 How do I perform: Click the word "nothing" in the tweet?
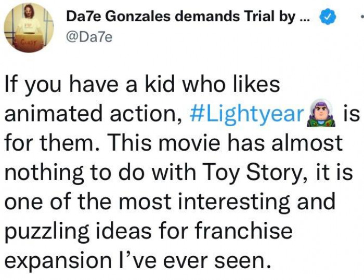pyautogui.click(x=43, y=170)
